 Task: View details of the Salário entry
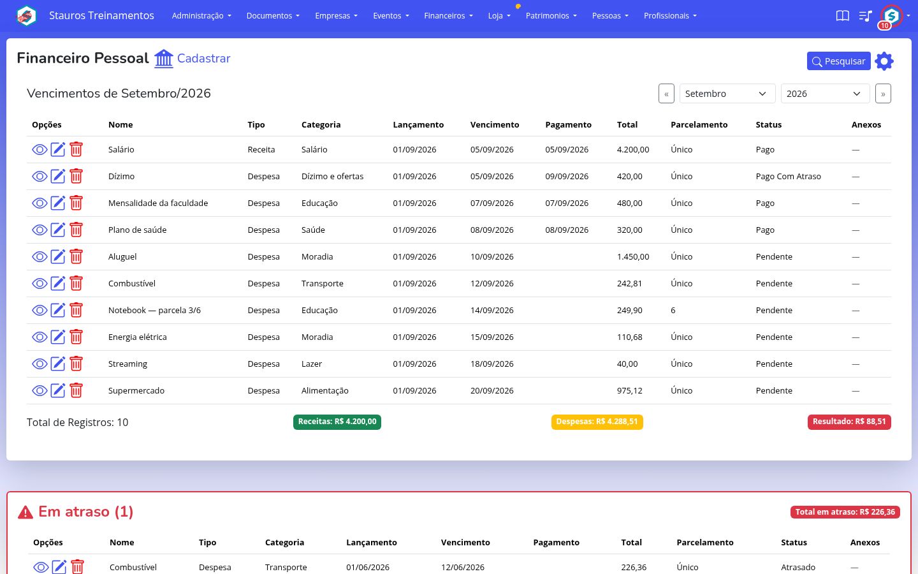coord(40,149)
